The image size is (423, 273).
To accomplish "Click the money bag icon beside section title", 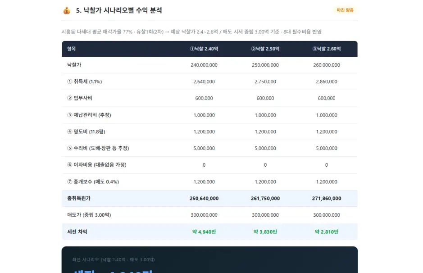I will pyautogui.click(x=67, y=10).
